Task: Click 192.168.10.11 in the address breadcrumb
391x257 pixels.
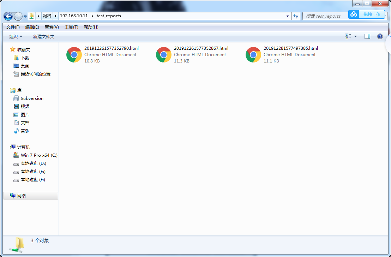Action: point(74,16)
